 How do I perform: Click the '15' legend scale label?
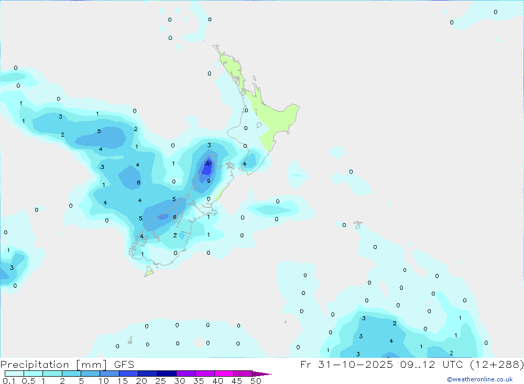(x=122, y=381)
